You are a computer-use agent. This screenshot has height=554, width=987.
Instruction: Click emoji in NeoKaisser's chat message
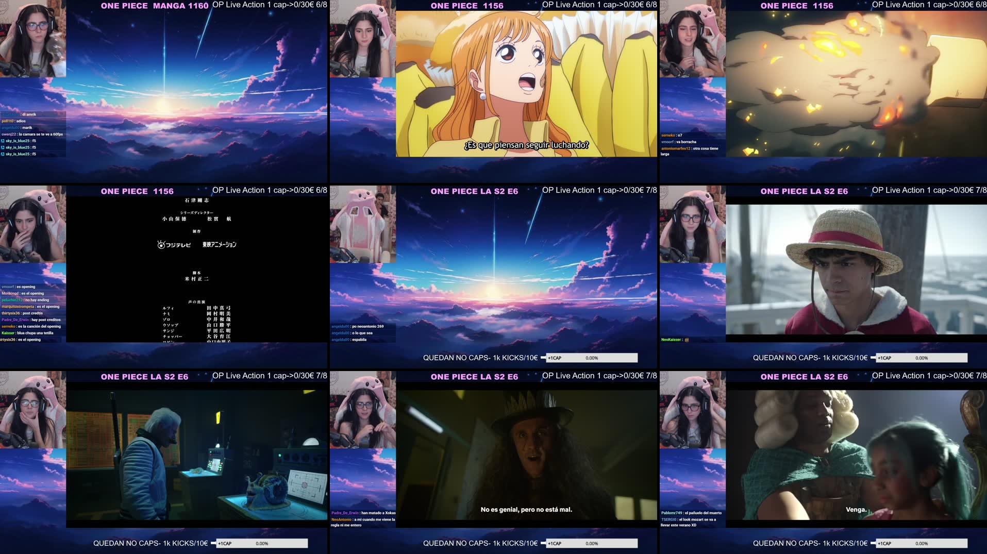coord(687,340)
